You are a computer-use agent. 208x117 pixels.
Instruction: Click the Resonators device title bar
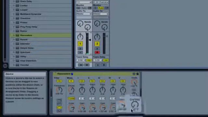coord(96,74)
